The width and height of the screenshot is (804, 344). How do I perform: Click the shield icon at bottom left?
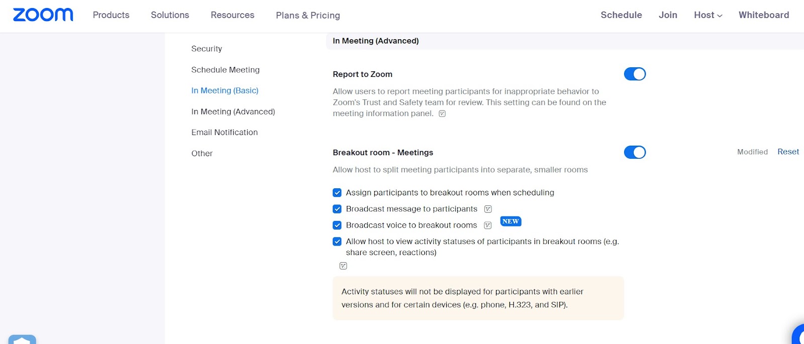[22, 339]
